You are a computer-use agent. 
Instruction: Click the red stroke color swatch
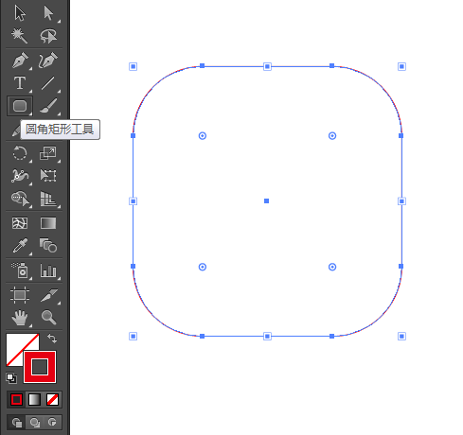coord(40,367)
